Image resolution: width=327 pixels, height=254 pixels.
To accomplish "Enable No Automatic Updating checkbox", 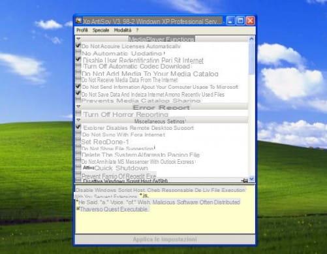I will click(78, 52).
